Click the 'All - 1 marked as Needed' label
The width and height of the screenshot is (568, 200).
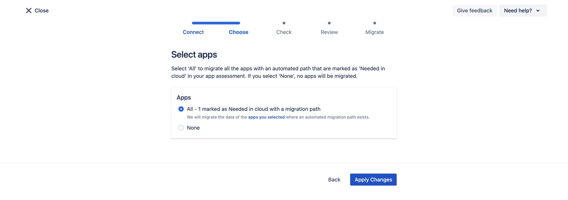pos(254,109)
